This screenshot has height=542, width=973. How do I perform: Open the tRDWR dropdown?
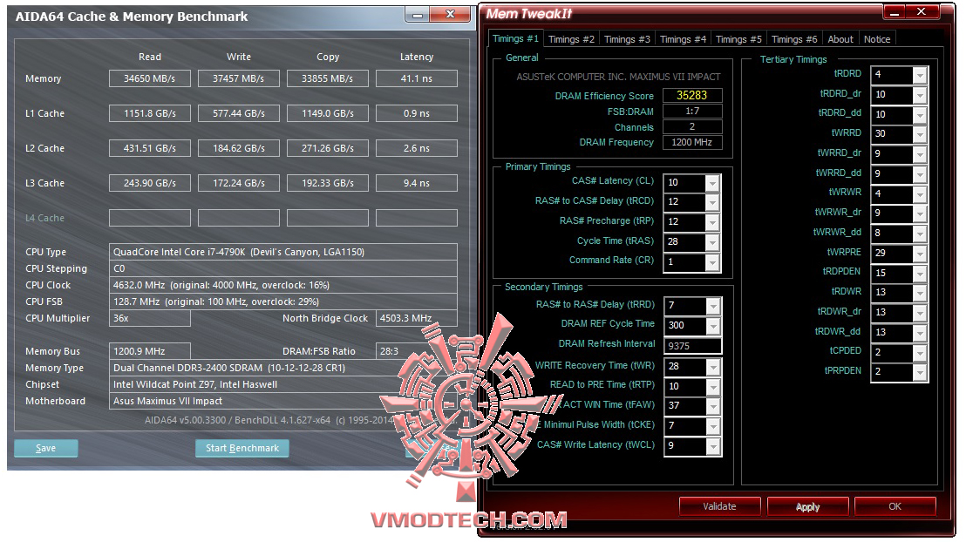coord(920,293)
